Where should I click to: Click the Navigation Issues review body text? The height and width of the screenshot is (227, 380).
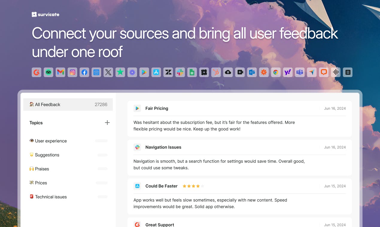pyautogui.click(x=219, y=165)
